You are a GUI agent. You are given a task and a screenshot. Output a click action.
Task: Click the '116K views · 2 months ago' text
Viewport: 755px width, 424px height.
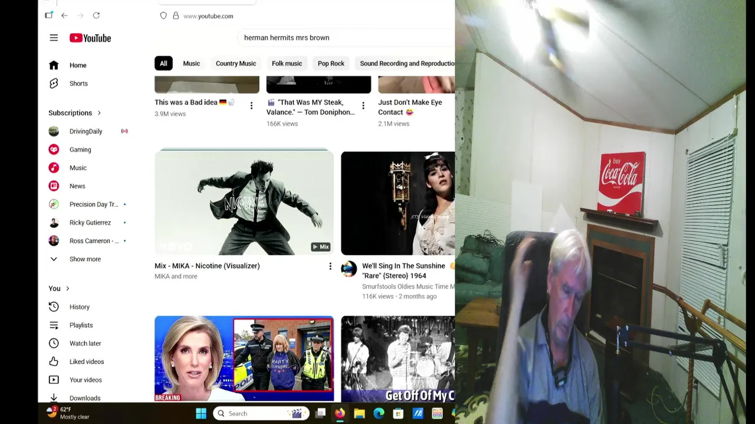click(399, 297)
